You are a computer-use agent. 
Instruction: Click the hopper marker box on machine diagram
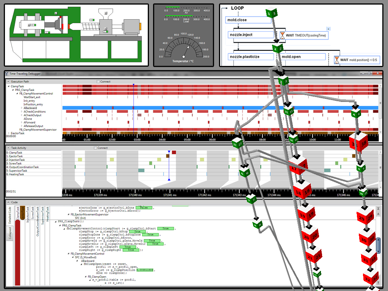coord(106,13)
